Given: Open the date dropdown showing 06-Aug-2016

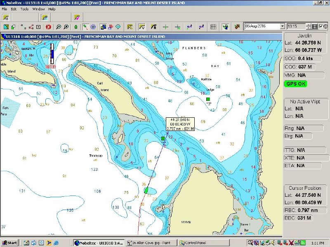Looking at the screenshot, I should (x=282, y=26).
